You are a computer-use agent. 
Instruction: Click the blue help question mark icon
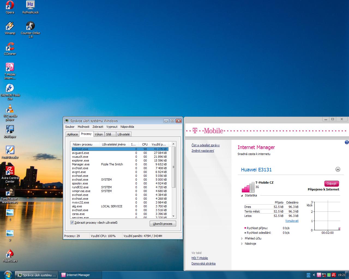(x=347, y=142)
